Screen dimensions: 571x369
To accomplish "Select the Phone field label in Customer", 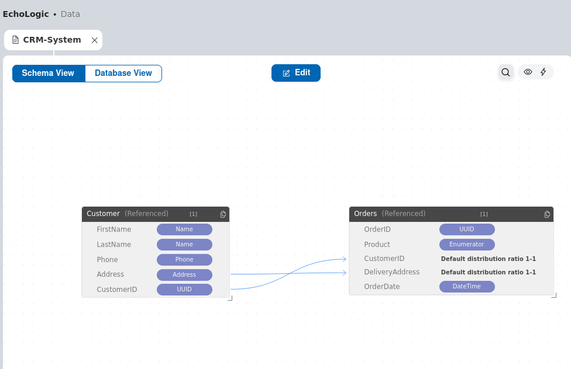I will coord(108,260).
